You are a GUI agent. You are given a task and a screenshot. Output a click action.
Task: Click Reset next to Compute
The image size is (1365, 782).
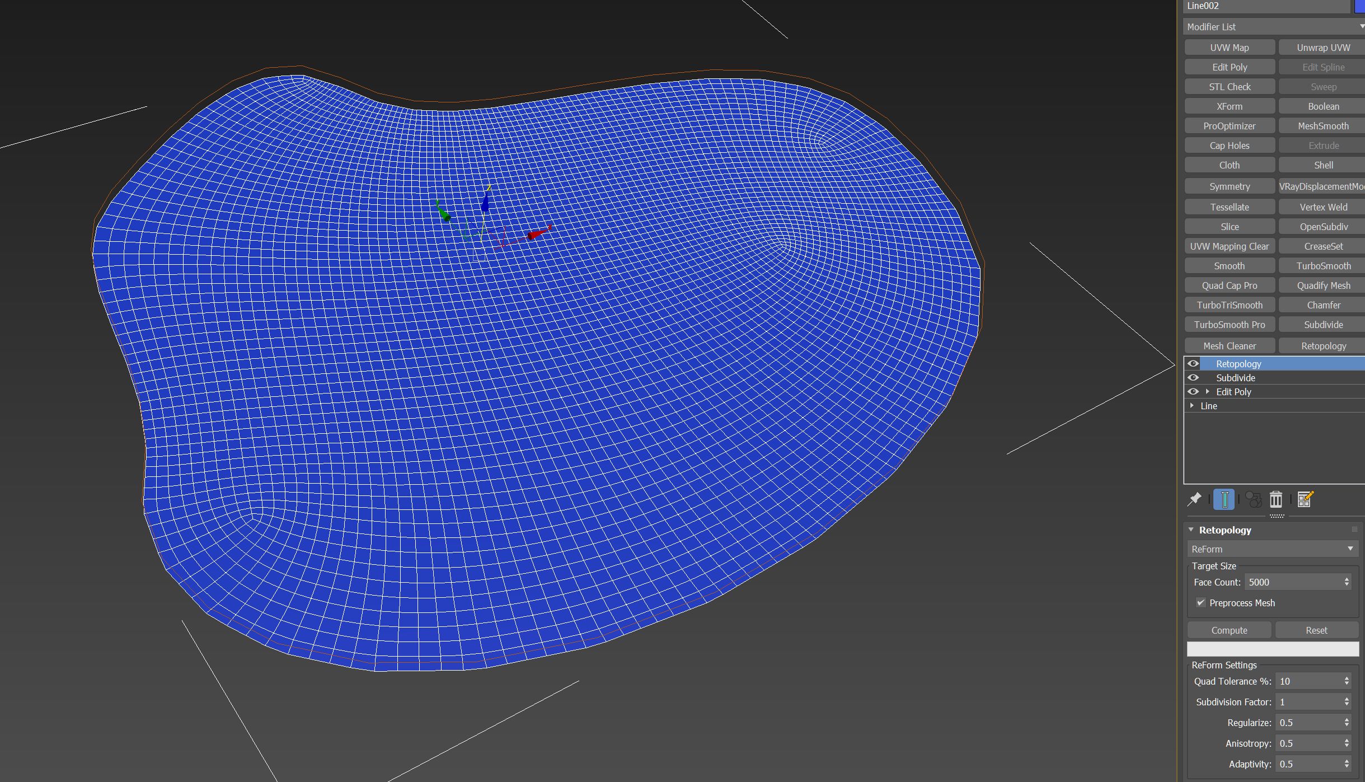(x=1316, y=630)
